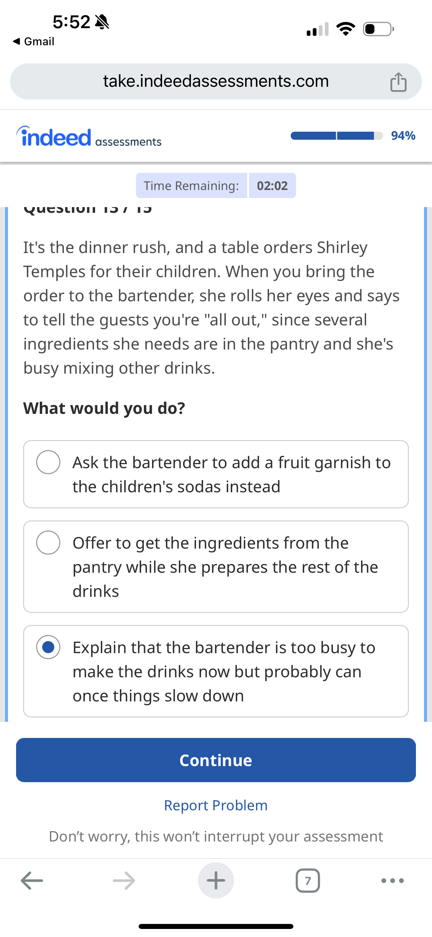Tap the share icon in address bar
This screenshot has height=937, width=432.
click(x=398, y=81)
